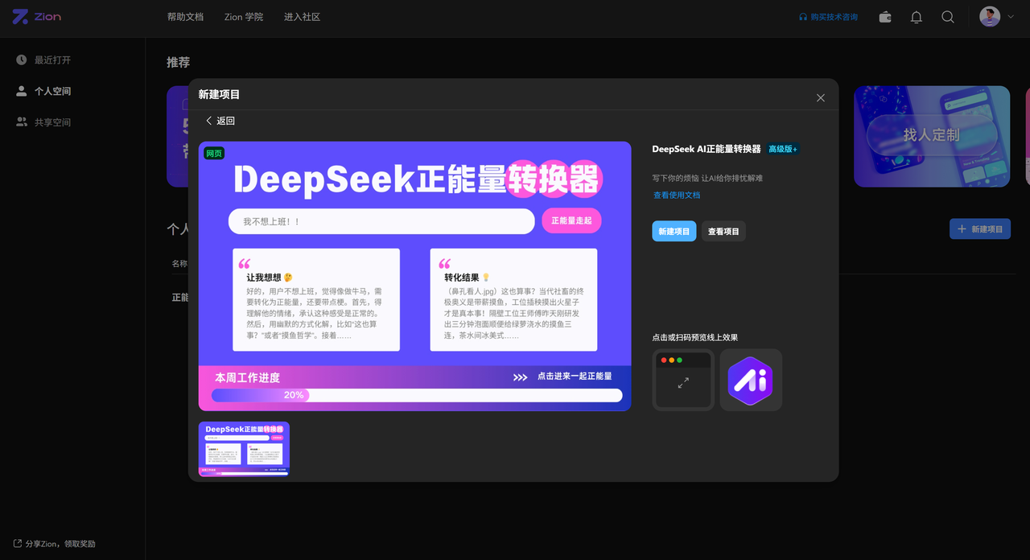Click the 高级版+ badge
Image resolution: width=1030 pixels, height=560 pixels.
tap(783, 149)
